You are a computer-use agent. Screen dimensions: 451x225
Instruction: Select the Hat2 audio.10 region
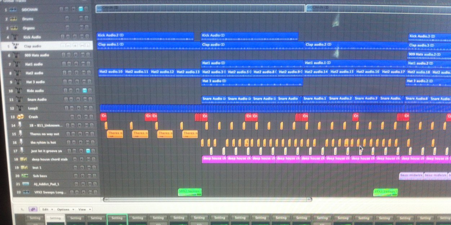coord(111,73)
